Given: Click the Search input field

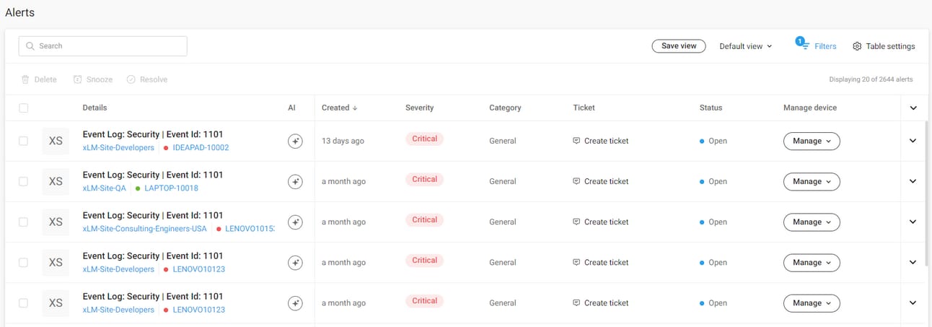Looking at the screenshot, I should click(103, 46).
